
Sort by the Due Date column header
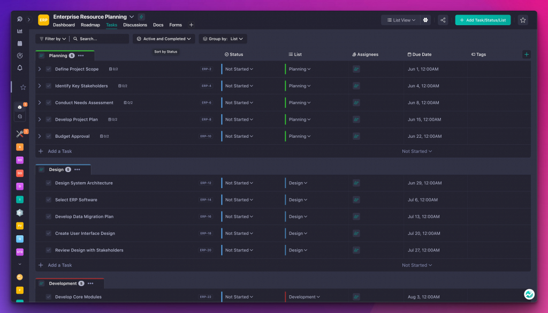(x=420, y=54)
